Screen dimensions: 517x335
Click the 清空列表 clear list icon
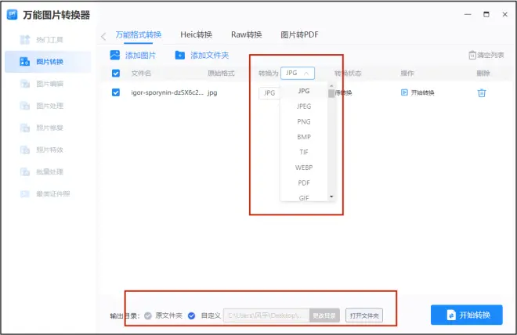pos(472,56)
